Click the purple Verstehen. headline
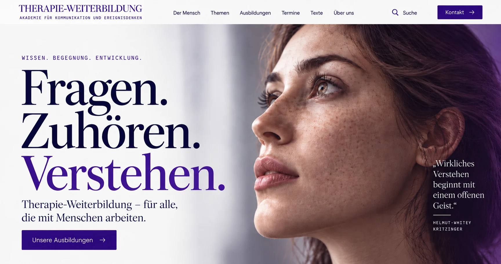The width and height of the screenshot is (501, 264). (123, 173)
